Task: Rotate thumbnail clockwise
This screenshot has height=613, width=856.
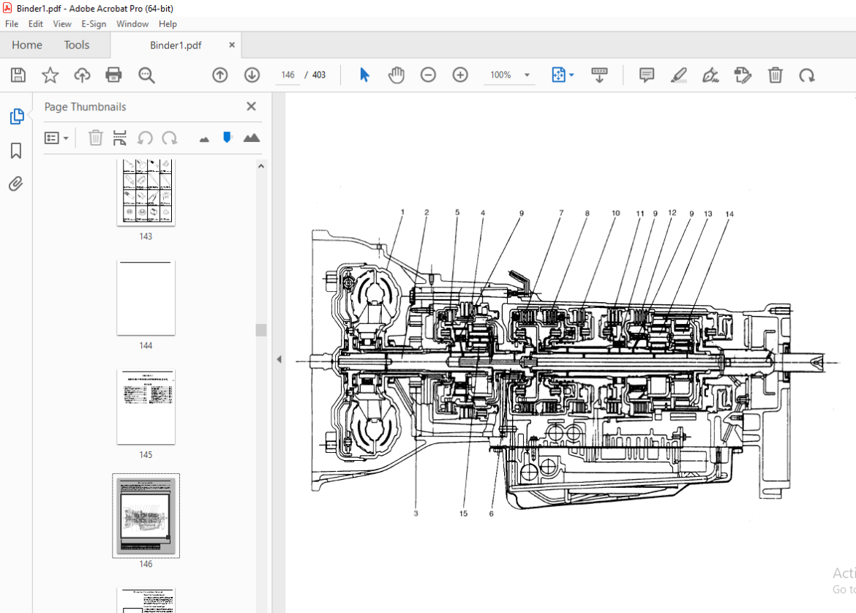Action: pyautogui.click(x=170, y=138)
